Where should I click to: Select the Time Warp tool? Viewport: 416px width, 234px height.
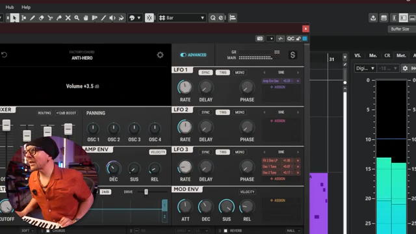click(94, 18)
